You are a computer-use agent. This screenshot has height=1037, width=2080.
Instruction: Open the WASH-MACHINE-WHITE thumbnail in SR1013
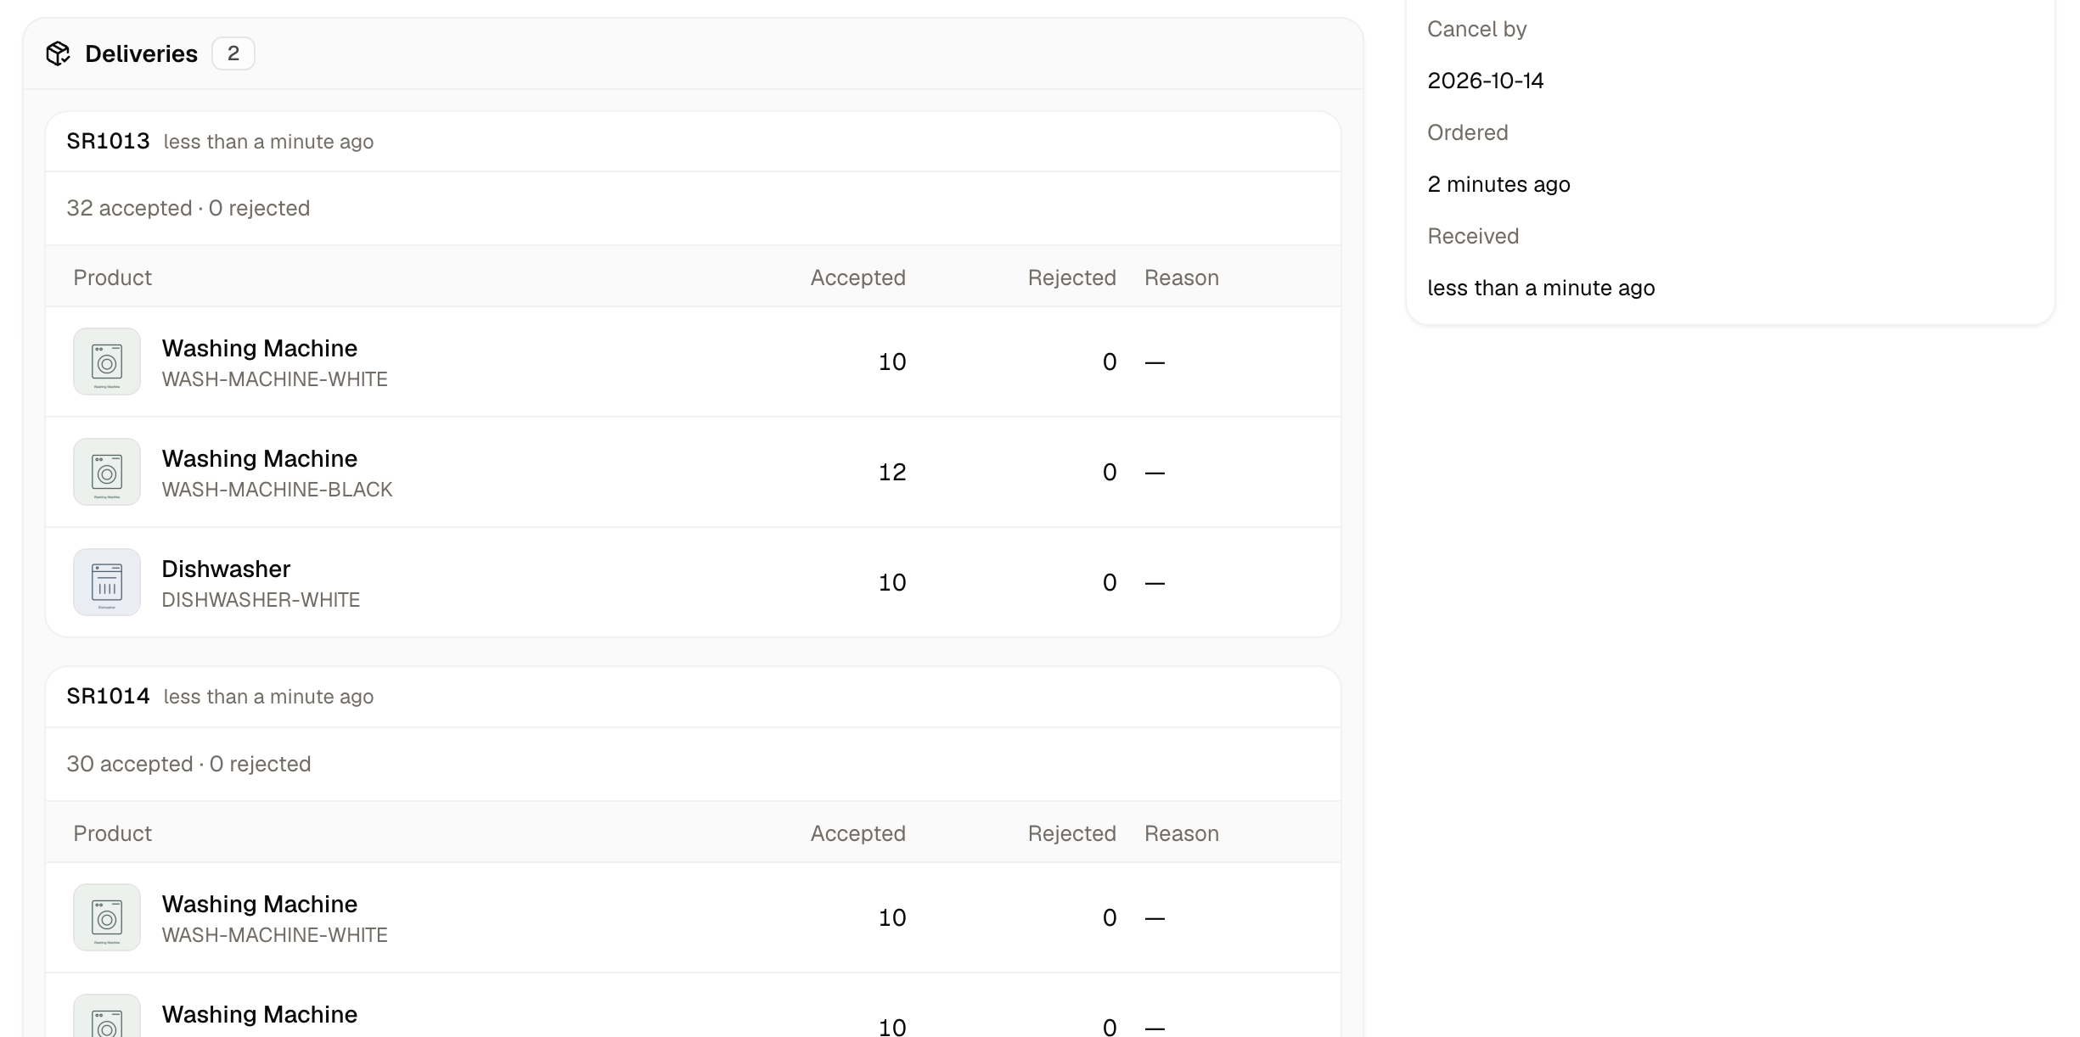pyautogui.click(x=107, y=362)
